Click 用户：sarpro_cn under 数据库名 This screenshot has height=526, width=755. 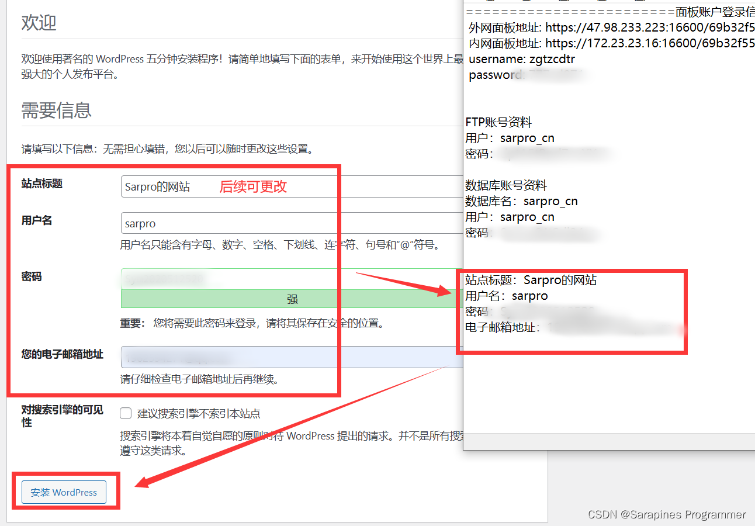[x=510, y=217]
